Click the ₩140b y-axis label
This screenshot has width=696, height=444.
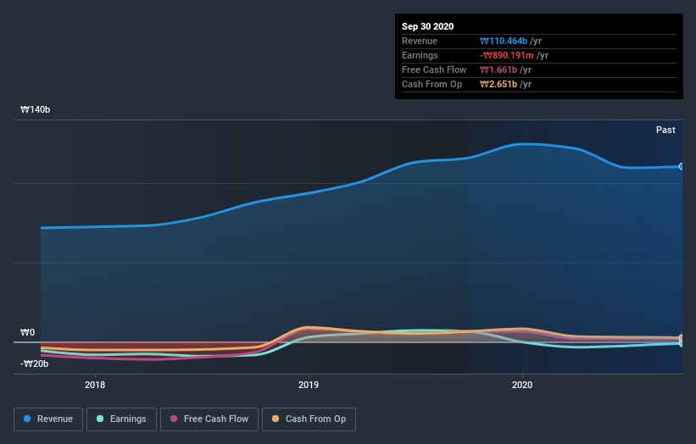click(x=35, y=109)
